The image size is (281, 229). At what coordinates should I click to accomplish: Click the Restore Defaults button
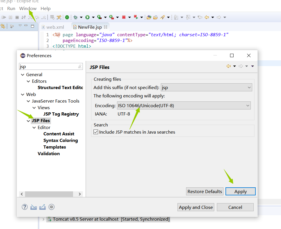pos(205,191)
